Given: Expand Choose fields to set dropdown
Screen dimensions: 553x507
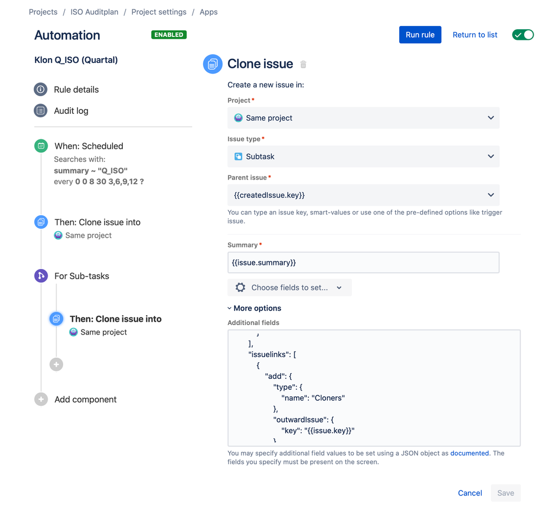Looking at the screenshot, I should (x=290, y=288).
